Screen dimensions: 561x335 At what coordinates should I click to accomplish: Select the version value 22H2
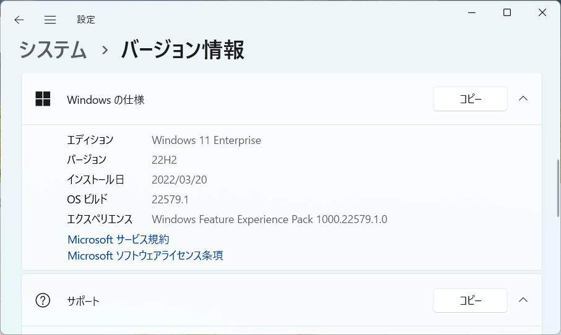click(164, 160)
